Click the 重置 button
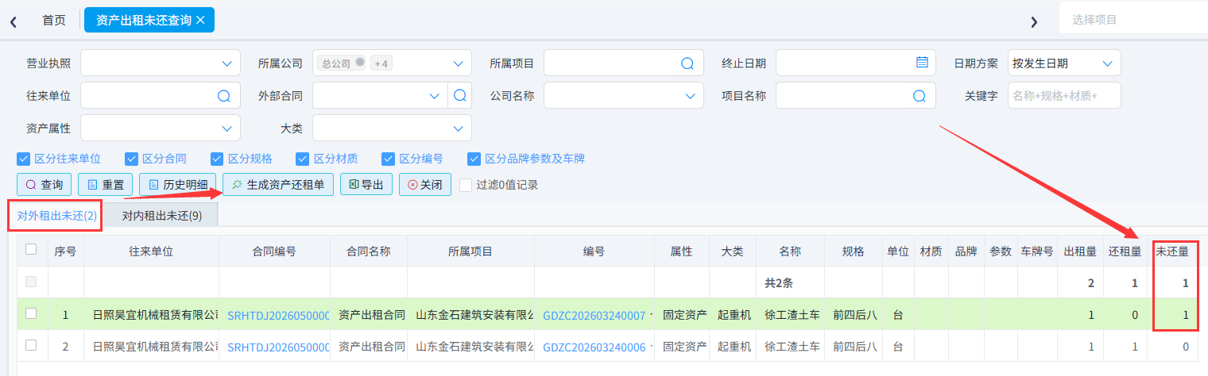Image resolution: width=1208 pixels, height=376 pixels. coord(106,185)
